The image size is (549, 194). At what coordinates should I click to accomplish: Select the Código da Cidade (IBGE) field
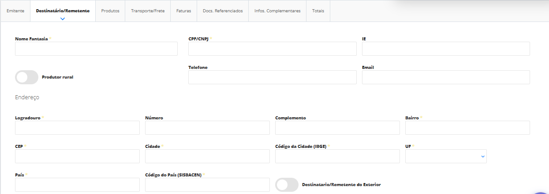337,156
